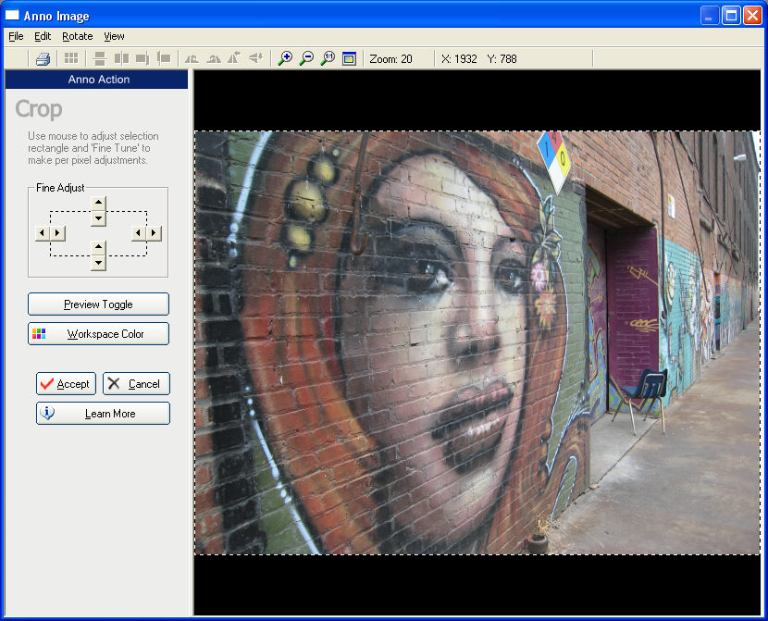
Task: Nudge the bottom crop edge down in Fine Adjust
Action: pyautogui.click(x=98, y=264)
